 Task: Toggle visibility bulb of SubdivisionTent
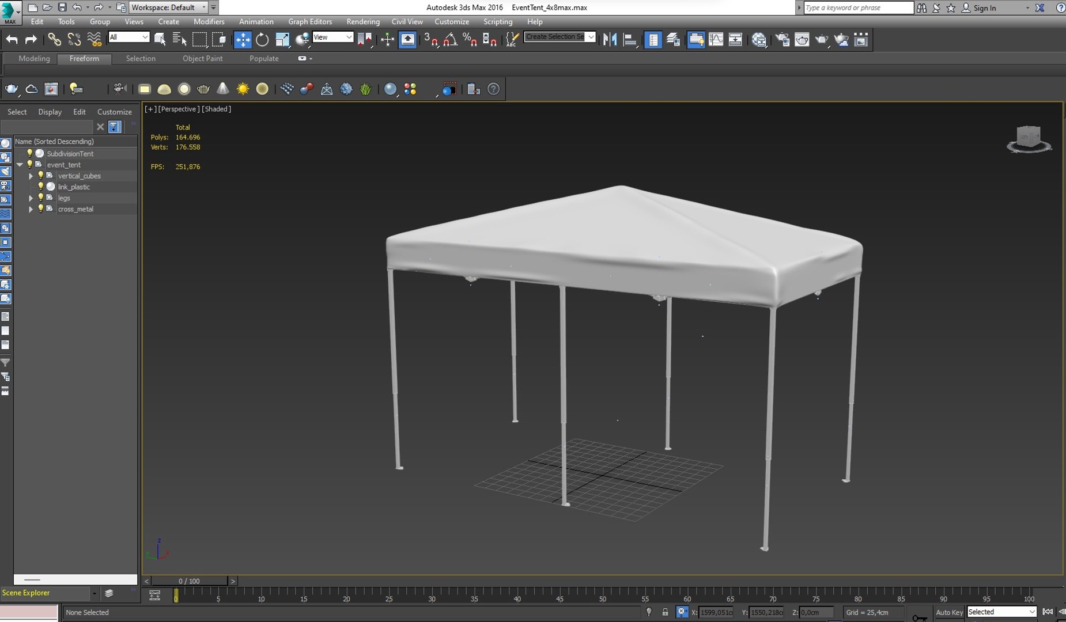tap(29, 153)
